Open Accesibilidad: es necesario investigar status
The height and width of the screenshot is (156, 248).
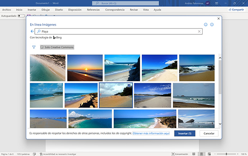(x=58, y=154)
